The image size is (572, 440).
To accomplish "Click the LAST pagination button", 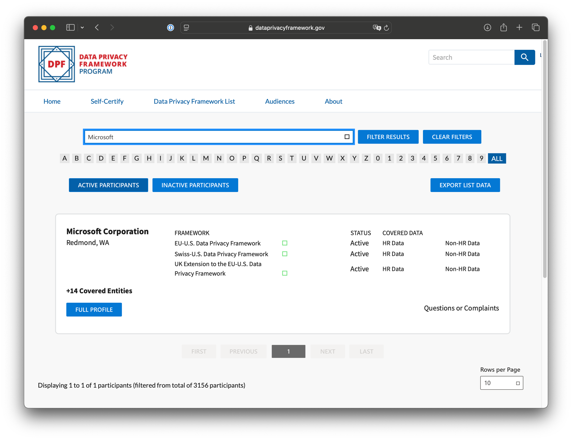I will click(x=366, y=351).
